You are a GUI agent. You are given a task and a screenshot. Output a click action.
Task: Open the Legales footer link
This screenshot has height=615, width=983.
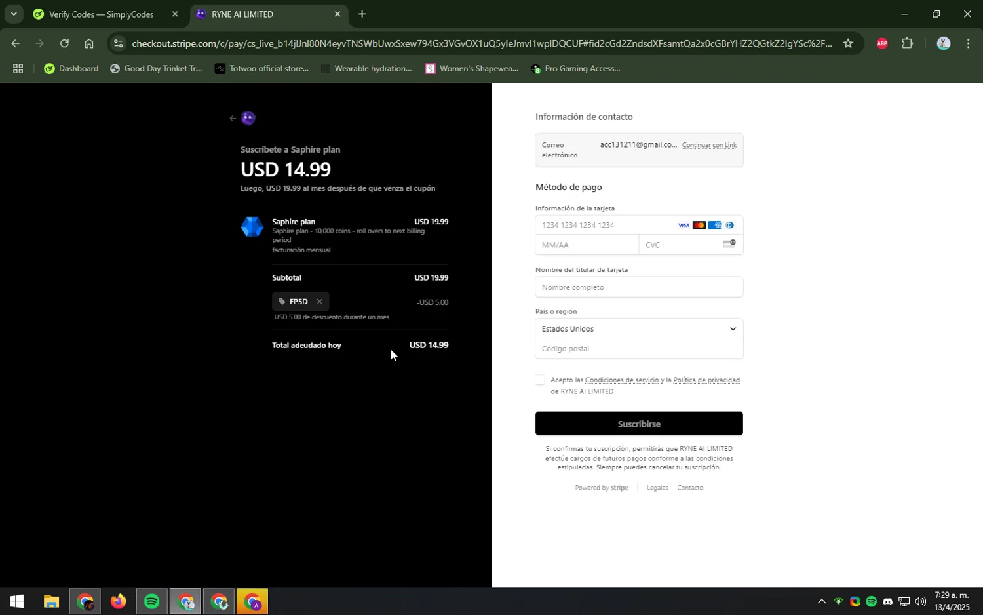tap(657, 488)
